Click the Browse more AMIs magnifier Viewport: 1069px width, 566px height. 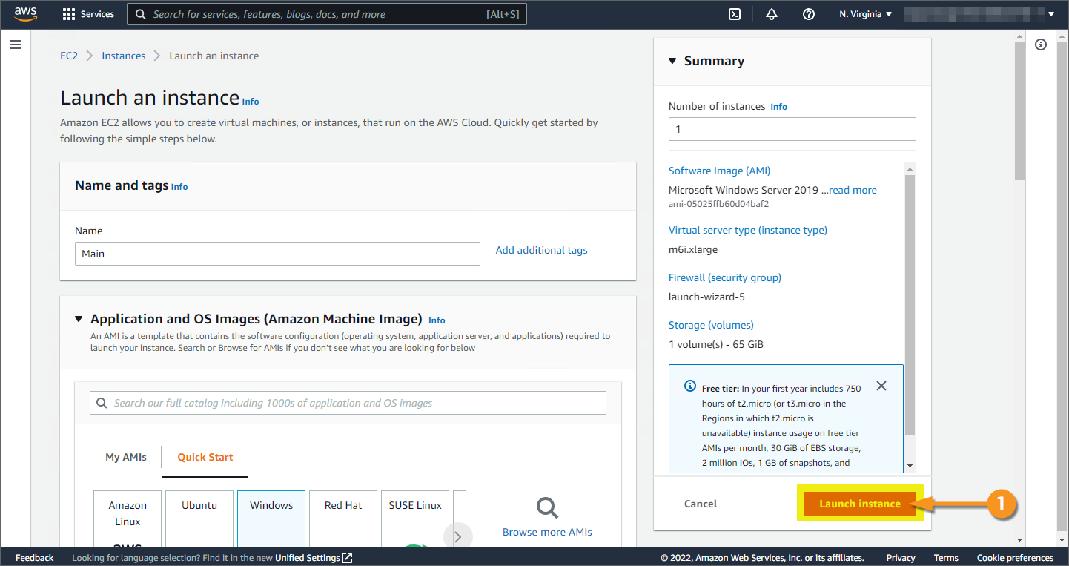coord(547,509)
